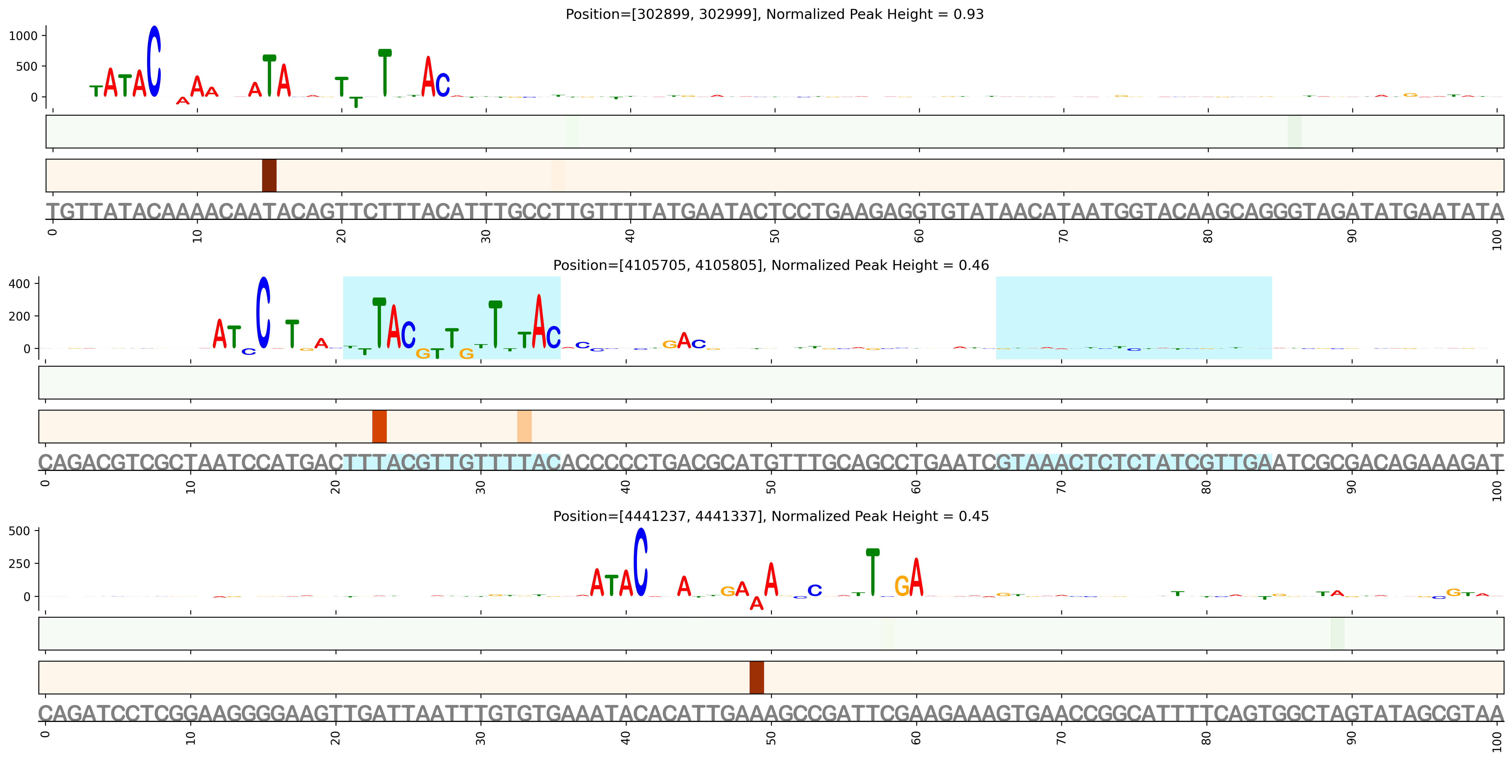Click x-axis label "70" under the second sequence

pyautogui.click(x=1061, y=487)
